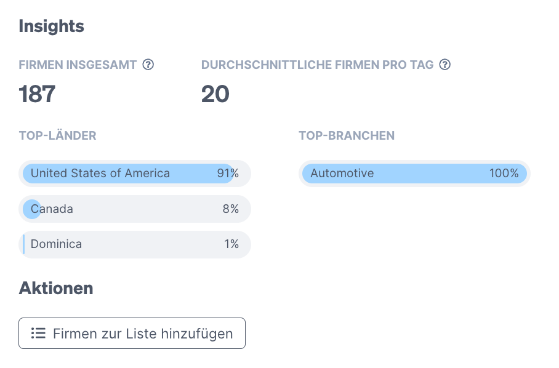The width and height of the screenshot is (559, 368).
Task: Click the TOP-BRANCHEN label
Action: 347,135
